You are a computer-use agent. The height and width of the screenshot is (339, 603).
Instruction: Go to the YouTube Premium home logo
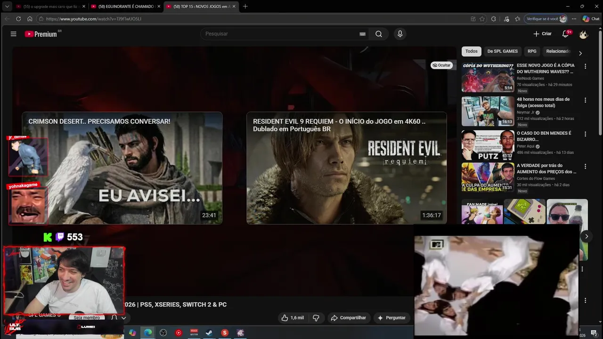pyautogui.click(x=41, y=34)
